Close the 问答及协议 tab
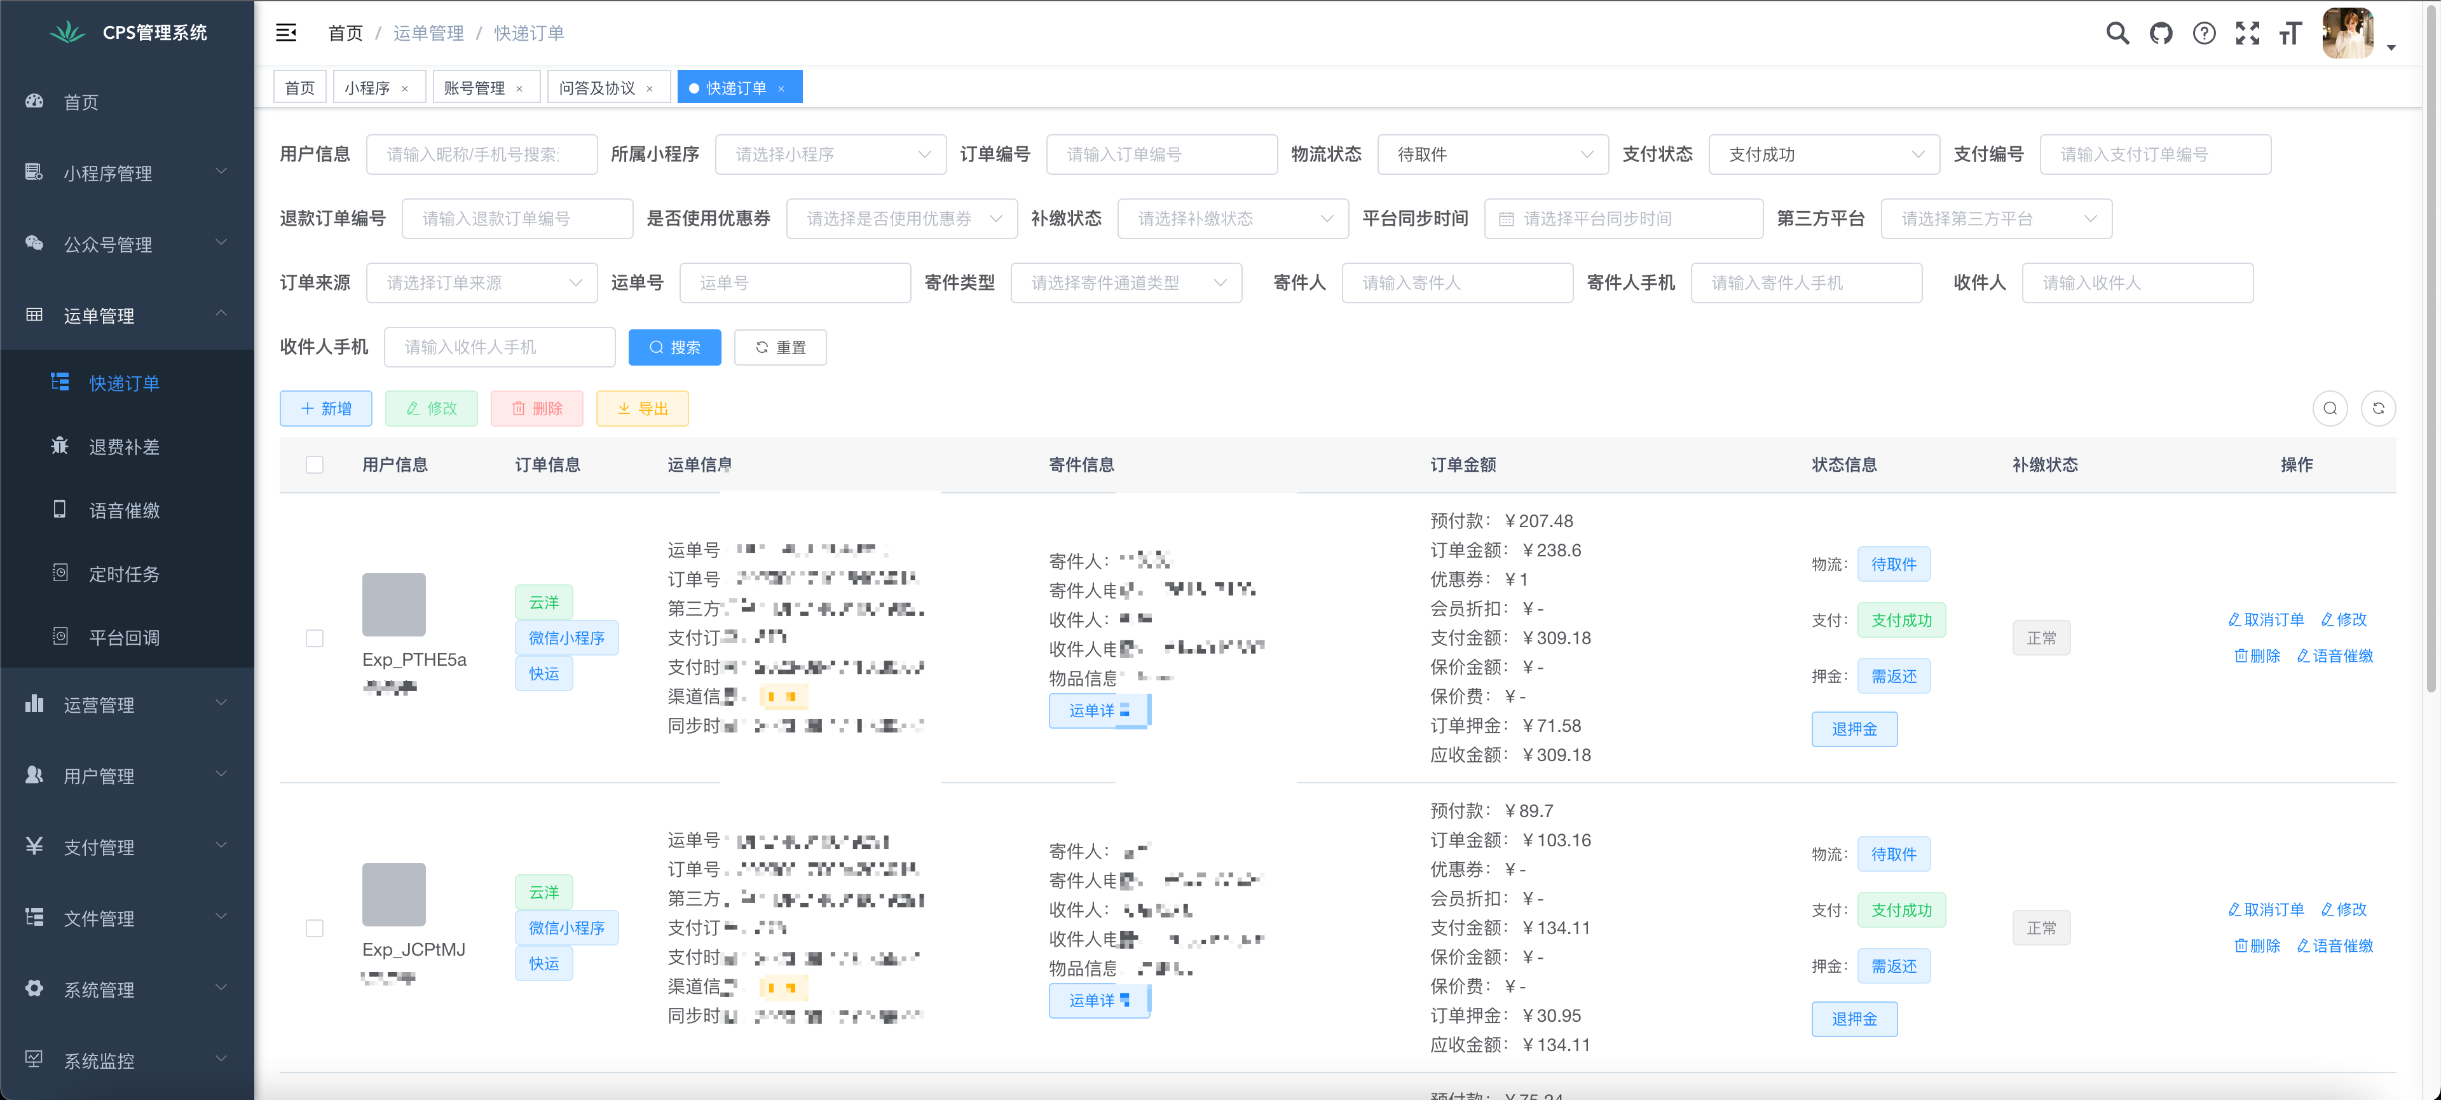Image resolution: width=2441 pixels, height=1100 pixels. 649,88
